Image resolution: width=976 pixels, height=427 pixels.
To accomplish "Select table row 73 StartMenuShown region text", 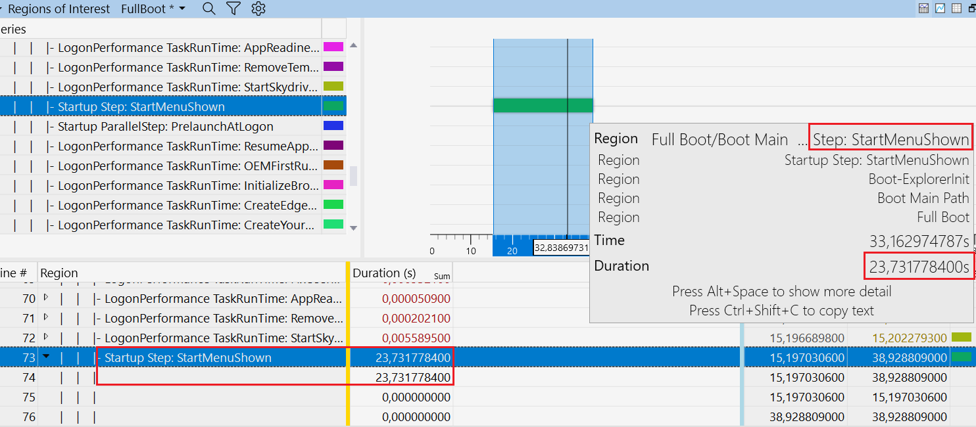I will [x=188, y=358].
